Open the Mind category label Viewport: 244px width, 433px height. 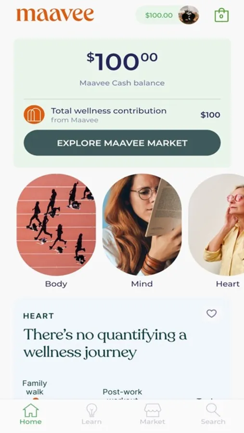142,284
